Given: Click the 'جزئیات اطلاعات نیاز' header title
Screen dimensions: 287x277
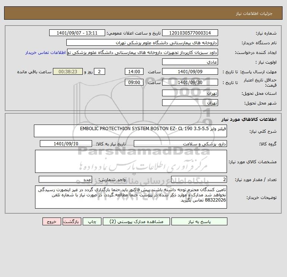Looking at the screenshot, I should coord(254,13).
